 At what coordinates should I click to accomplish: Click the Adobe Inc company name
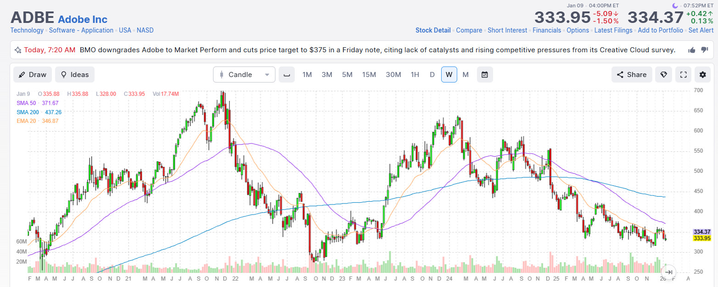coord(83,19)
